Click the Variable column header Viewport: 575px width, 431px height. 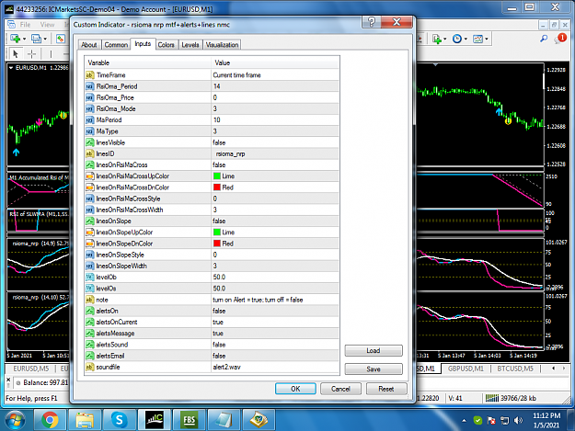point(148,62)
